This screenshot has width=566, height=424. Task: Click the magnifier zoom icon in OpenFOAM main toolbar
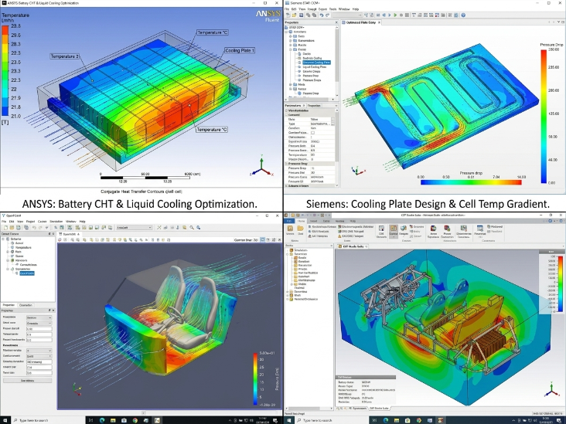point(192,228)
